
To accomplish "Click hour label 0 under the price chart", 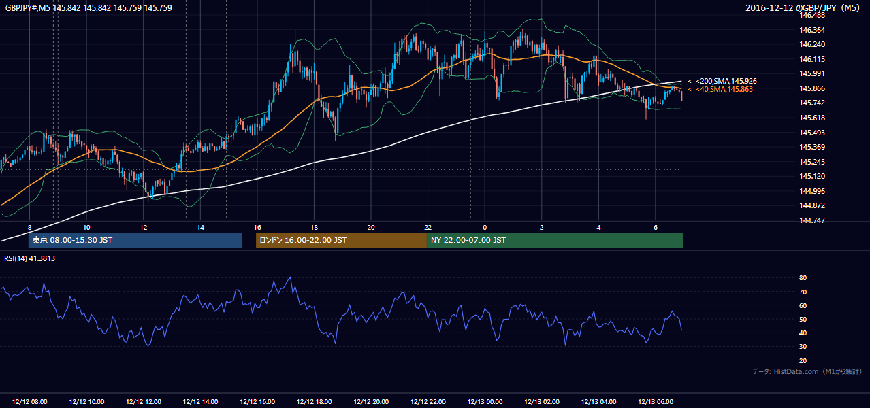I will point(485,227).
